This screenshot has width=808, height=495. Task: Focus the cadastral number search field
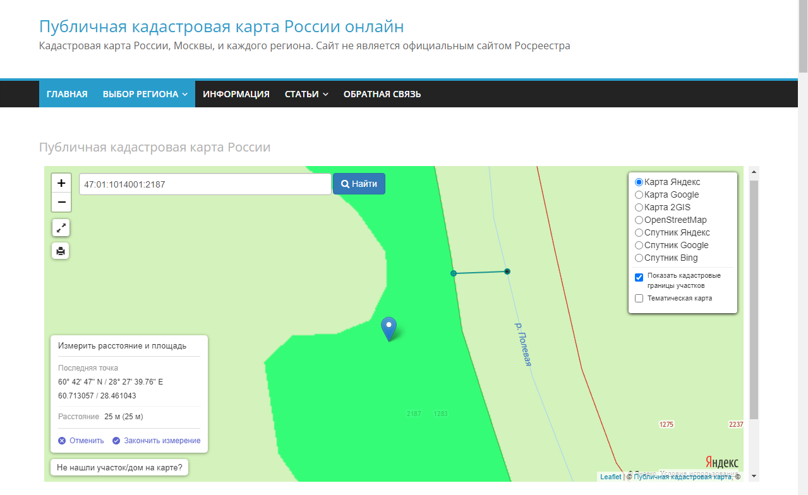[205, 184]
